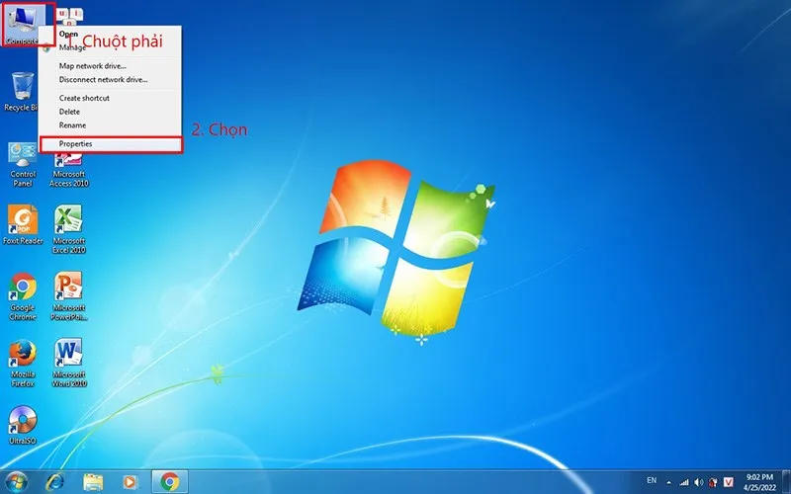Select the Google Chrome desktop shortcut
Image resolution: width=791 pixels, height=494 pixels.
coord(23,292)
